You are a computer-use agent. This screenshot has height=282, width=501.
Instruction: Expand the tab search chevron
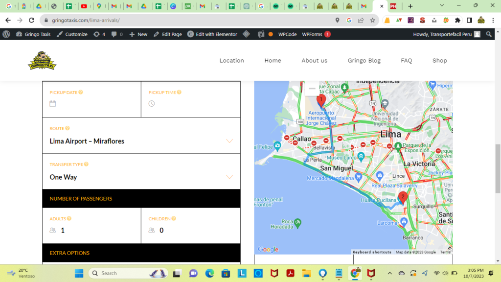tap(442, 5)
